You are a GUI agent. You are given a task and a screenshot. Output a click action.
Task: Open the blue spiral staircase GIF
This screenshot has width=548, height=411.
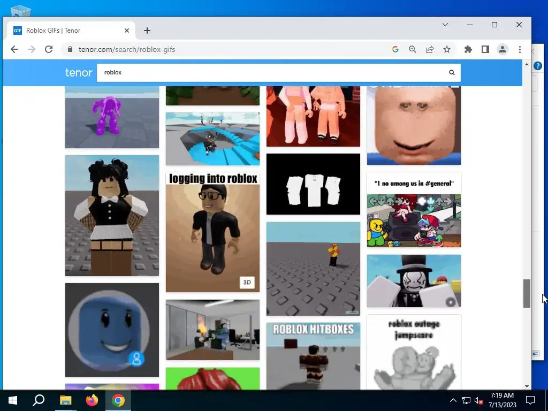click(212, 139)
